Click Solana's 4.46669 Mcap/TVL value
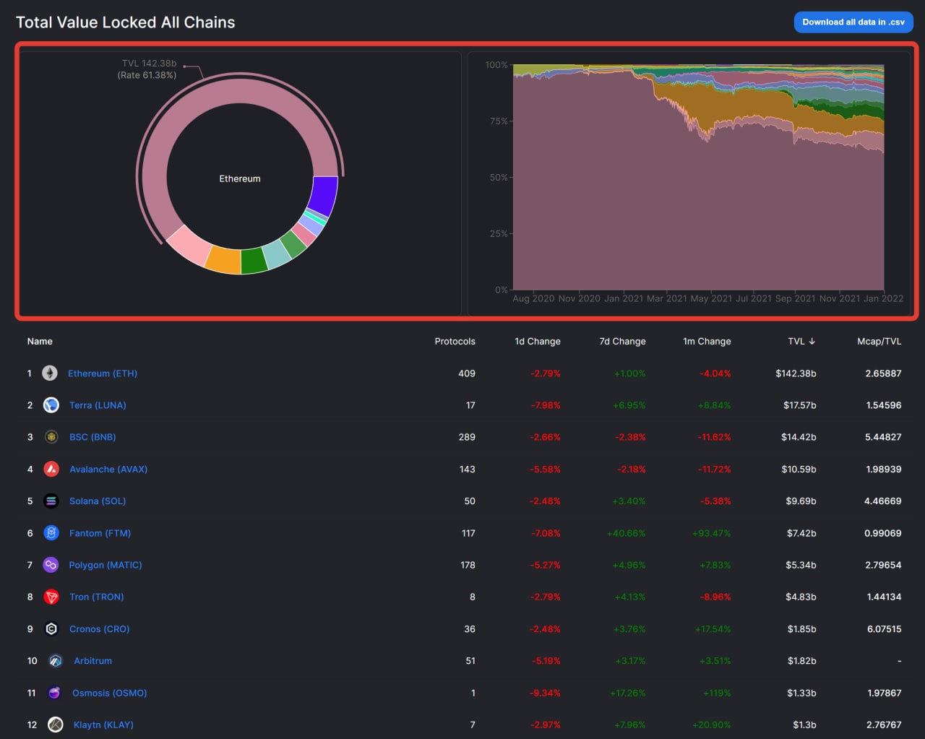The height and width of the screenshot is (739, 925). (x=883, y=501)
